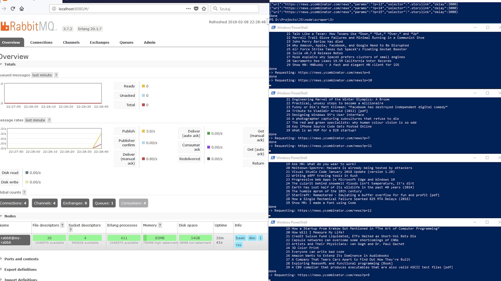Click the browser home icon
The width and height of the screenshot is (501, 281).
tap(22, 9)
